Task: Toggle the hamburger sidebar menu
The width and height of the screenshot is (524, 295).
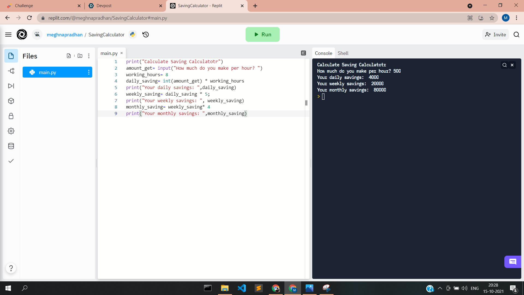Action: [x=8, y=34]
